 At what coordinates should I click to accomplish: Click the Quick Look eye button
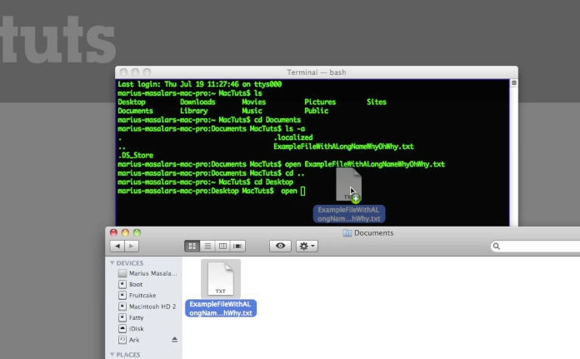pos(280,246)
